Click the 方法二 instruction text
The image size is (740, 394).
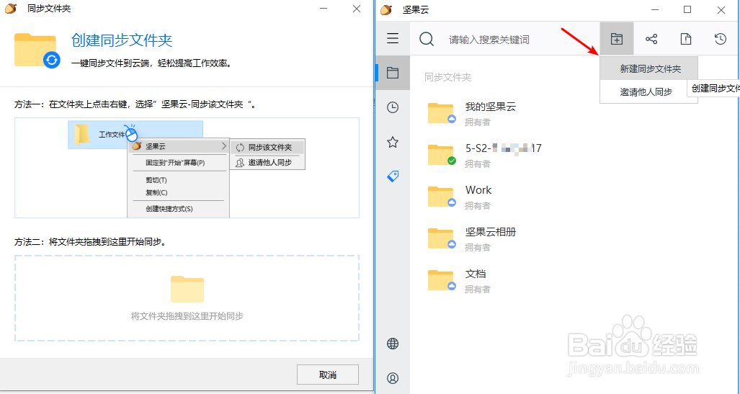[90, 242]
